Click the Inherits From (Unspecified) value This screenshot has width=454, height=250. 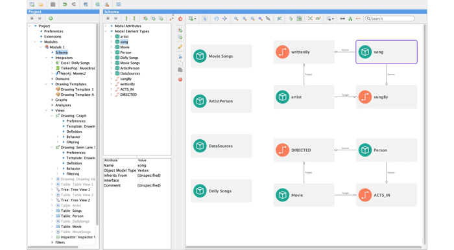(x=149, y=176)
